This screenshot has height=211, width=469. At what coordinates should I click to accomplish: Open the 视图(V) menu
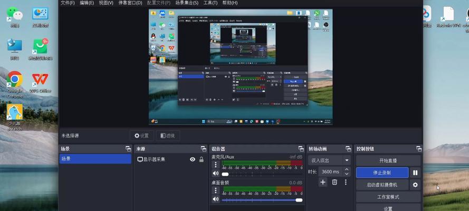click(x=106, y=3)
